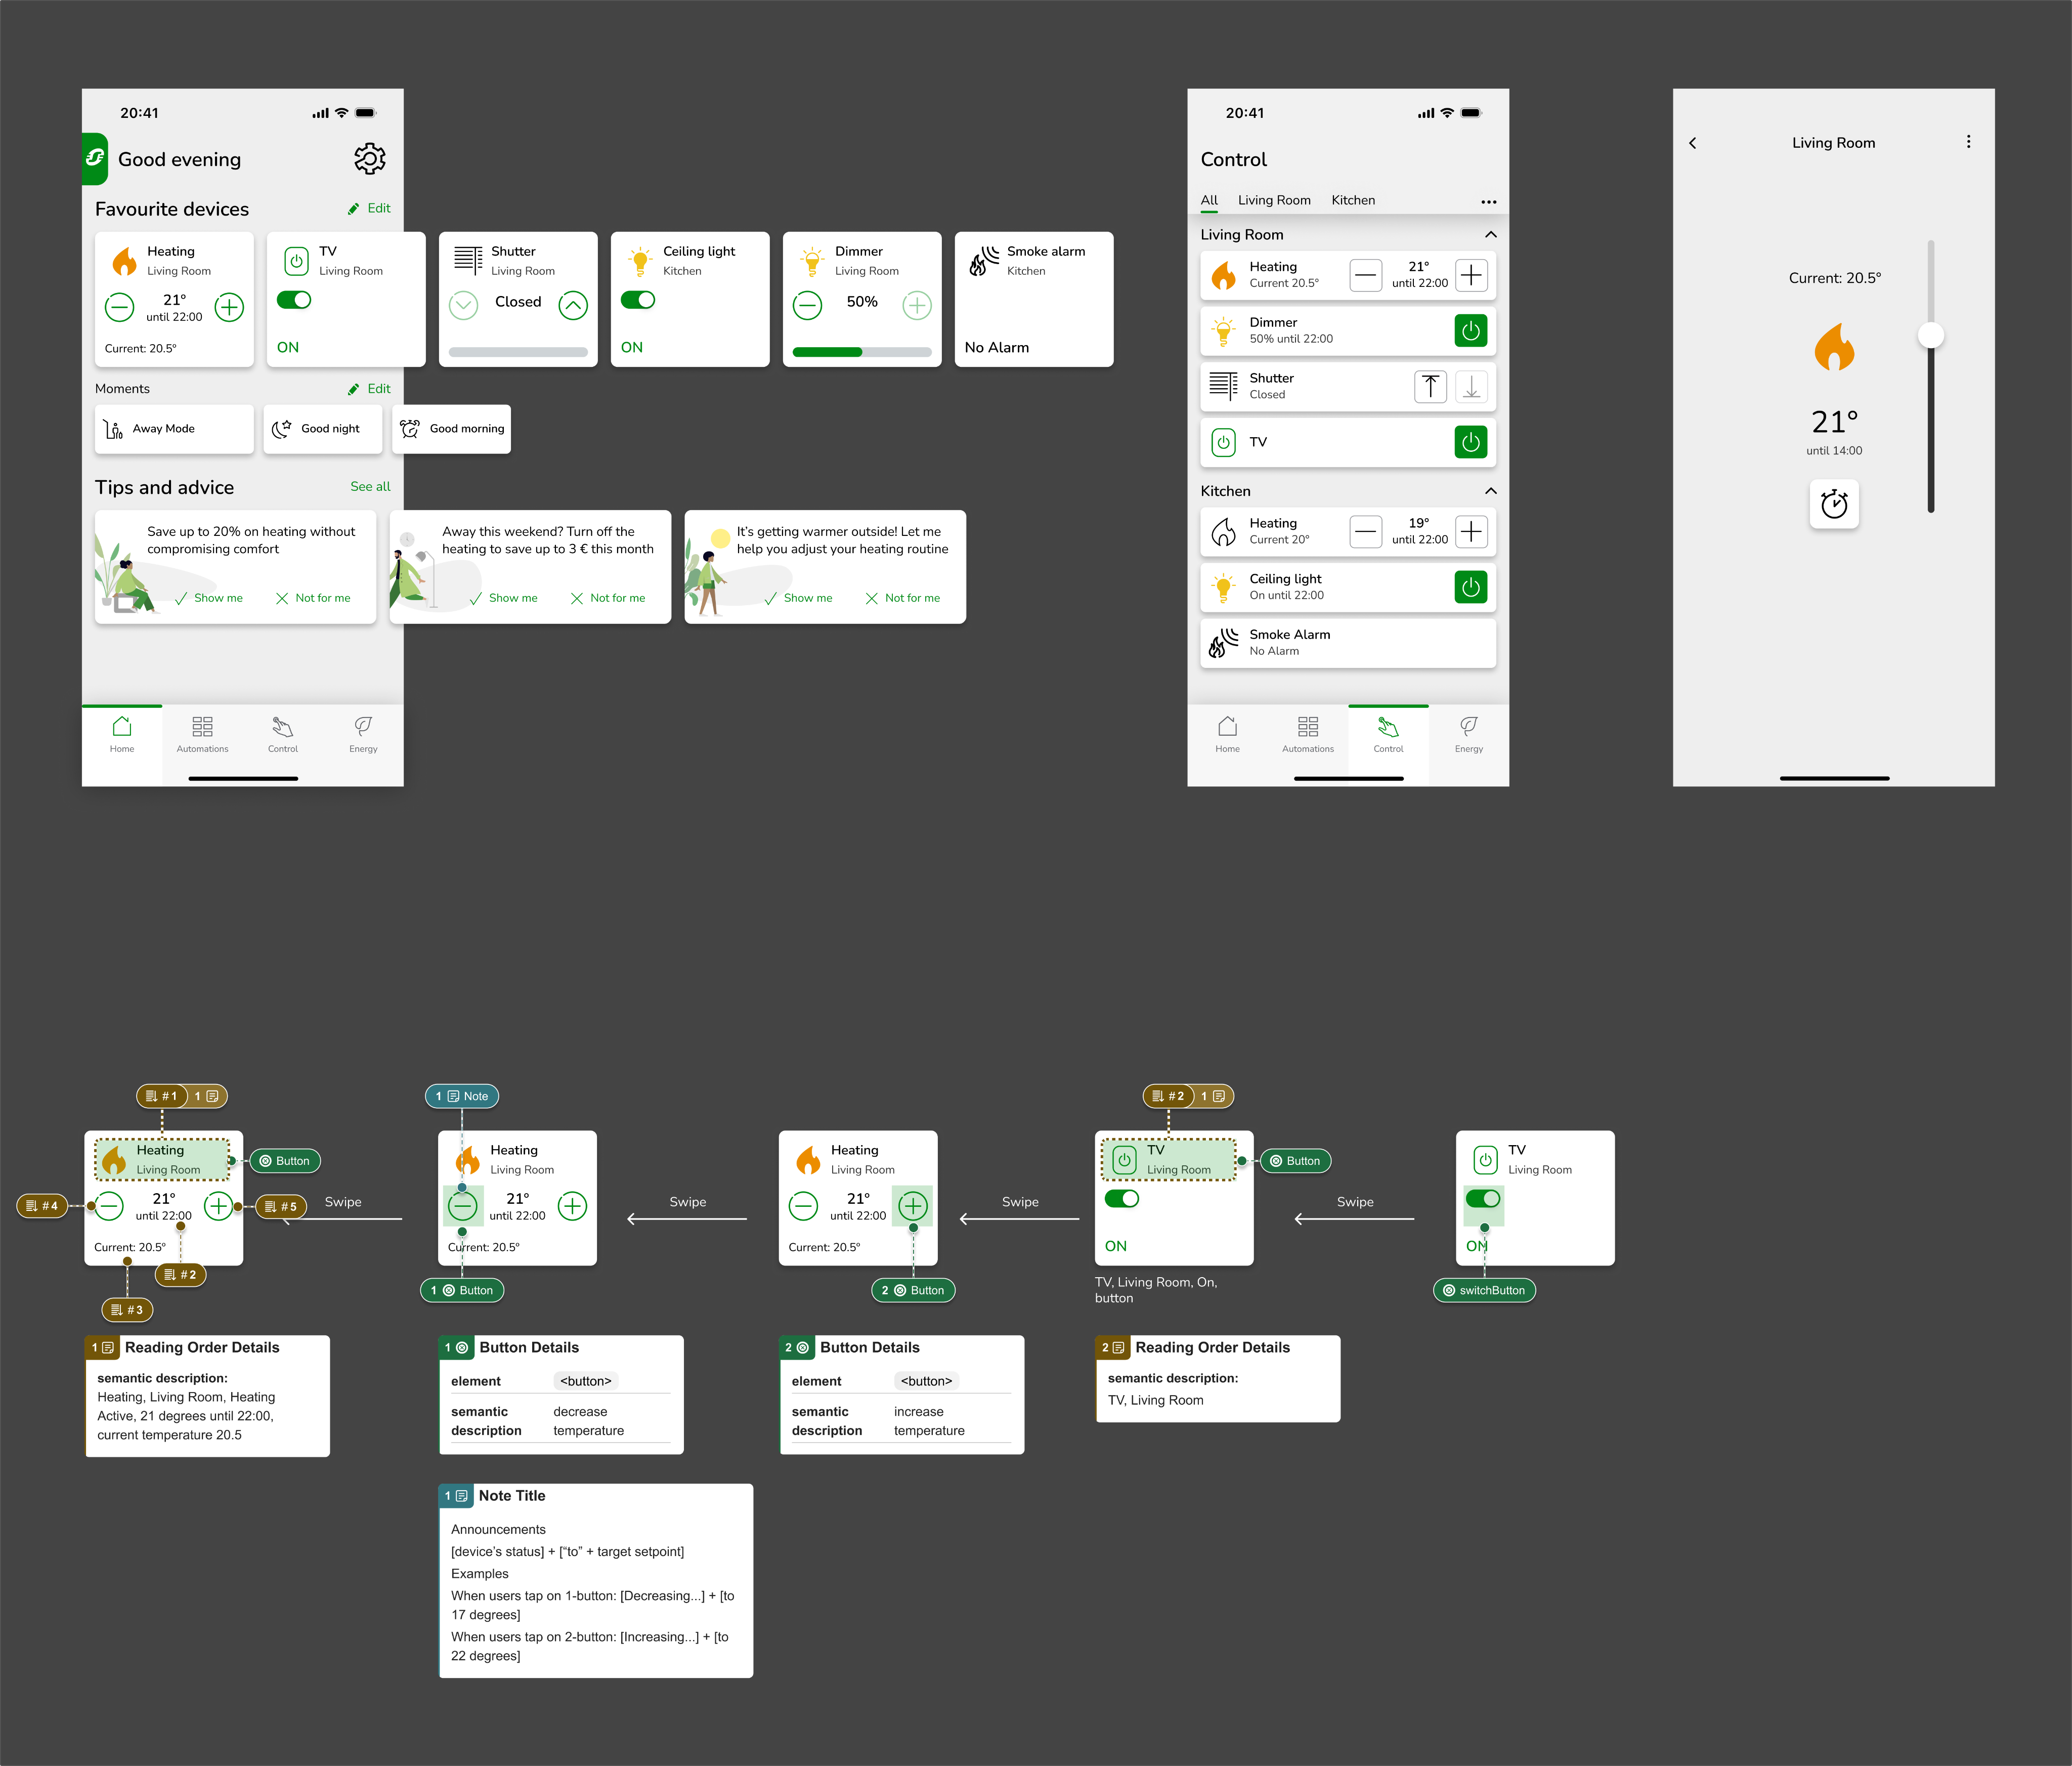The width and height of the screenshot is (2072, 1766).
Task: Select Kitchen filter tab in Control
Action: [1353, 200]
